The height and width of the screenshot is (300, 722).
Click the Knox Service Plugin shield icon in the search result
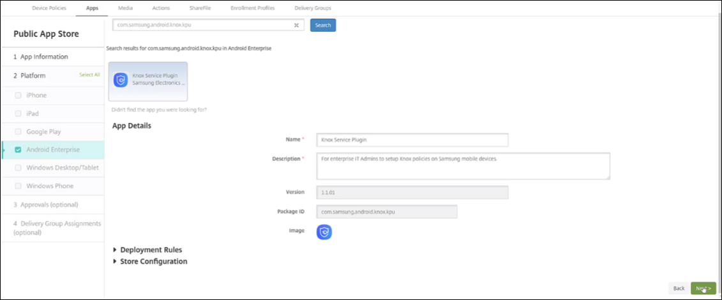(x=121, y=80)
